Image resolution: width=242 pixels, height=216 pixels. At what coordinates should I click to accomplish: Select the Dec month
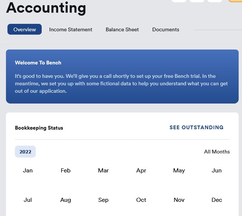pyautogui.click(x=217, y=200)
